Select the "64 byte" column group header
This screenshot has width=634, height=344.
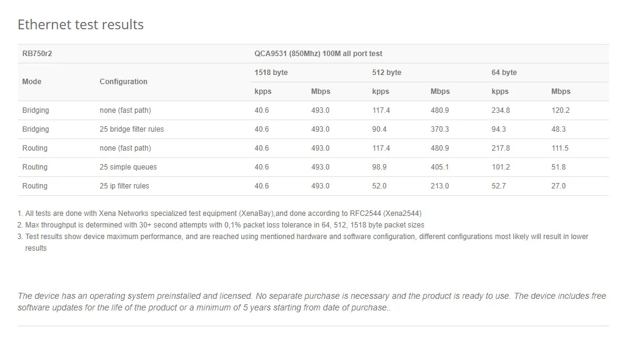(504, 73)
